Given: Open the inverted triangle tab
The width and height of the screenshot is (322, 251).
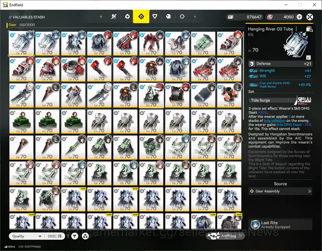Looking at the screenshot, I should [155, 17].
